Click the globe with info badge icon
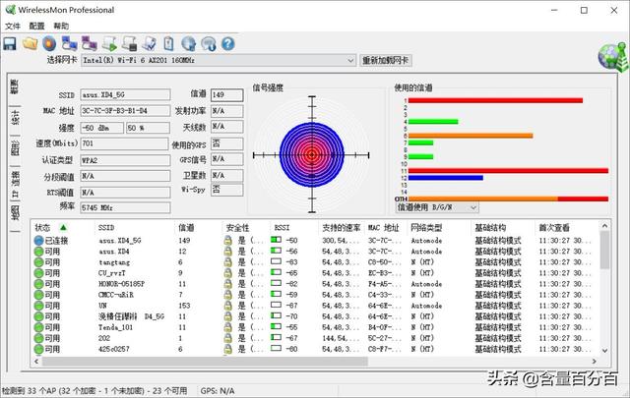The height and width of the screenshot is (398, 630). (209, 43)
